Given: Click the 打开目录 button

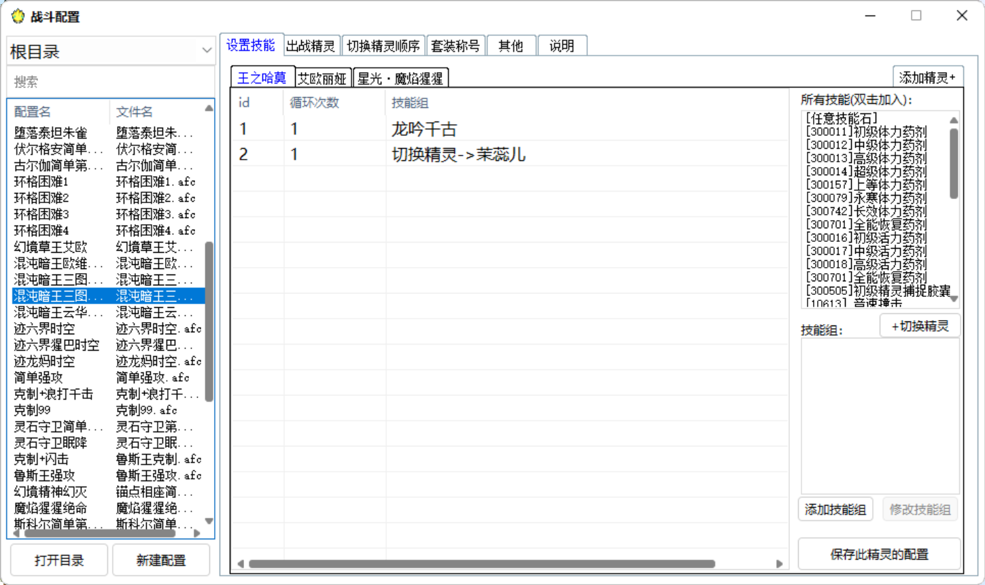Looking at the screenshot, I should coord(59,561).
